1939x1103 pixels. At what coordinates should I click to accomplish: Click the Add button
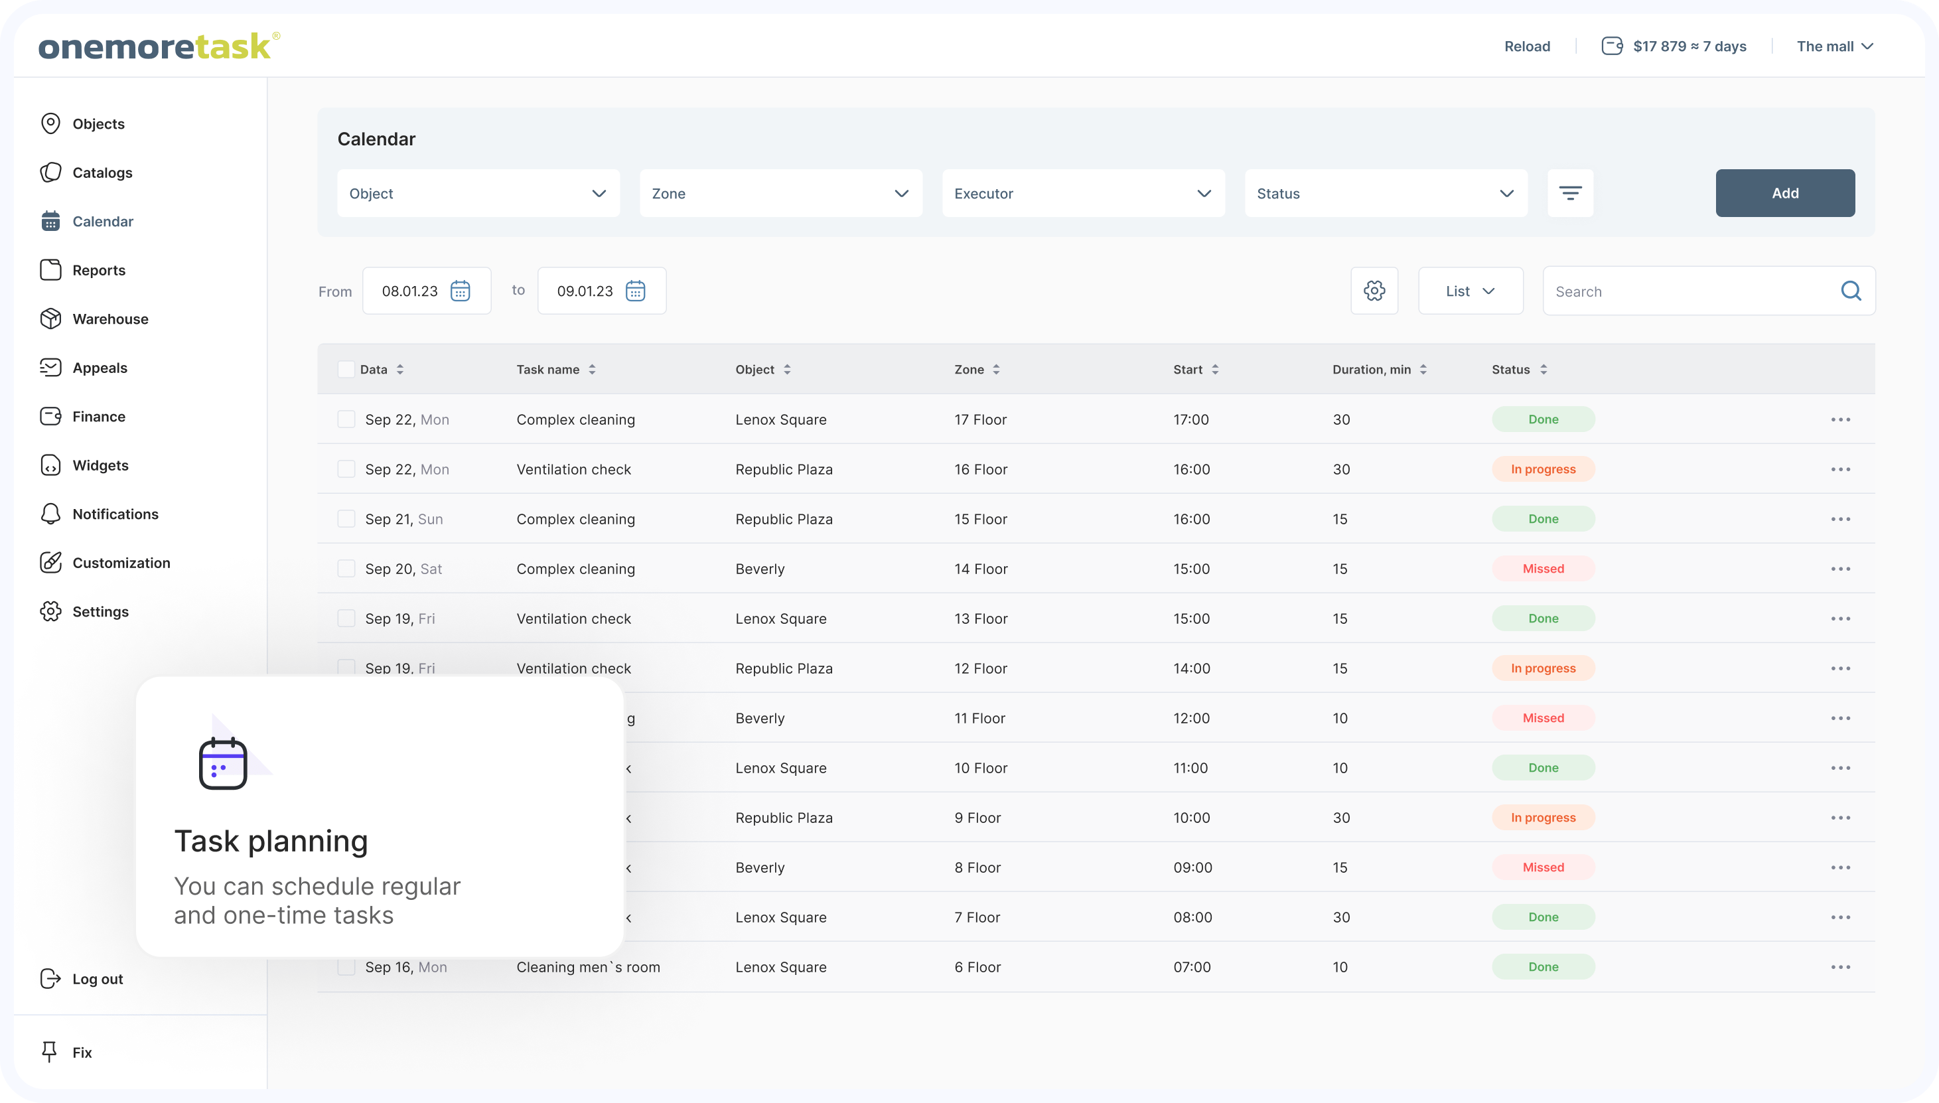coord(1784,193)
